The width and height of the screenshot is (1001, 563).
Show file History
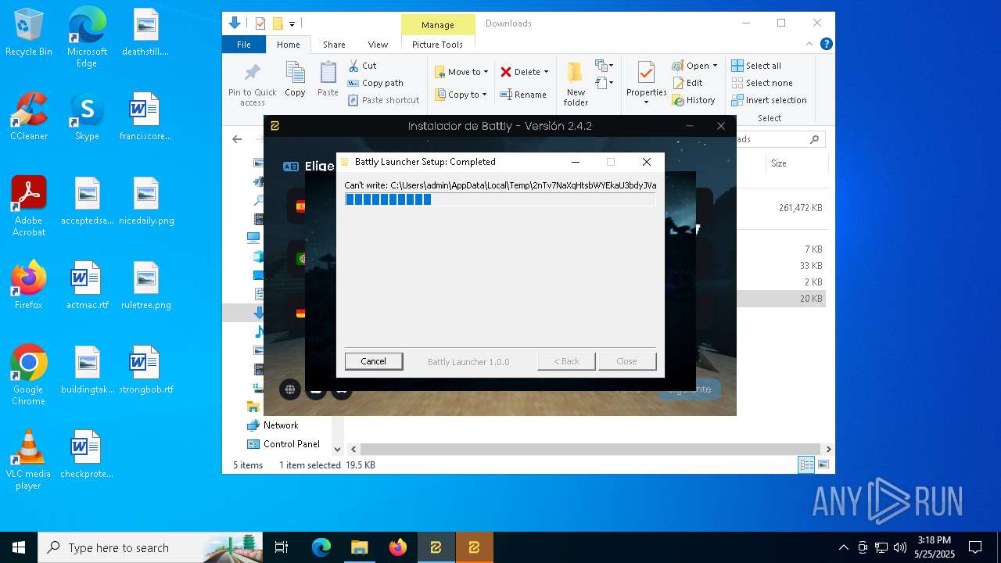[x=694, y=100]
